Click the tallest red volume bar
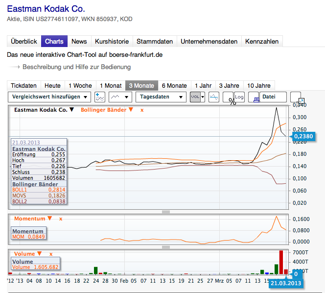 [281, 262]
